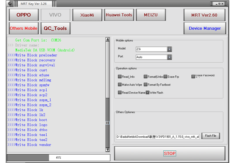This screenshot has width=235, height=163.
Task: Select log line Write Block boot
Action: click(x=27, y=120)
